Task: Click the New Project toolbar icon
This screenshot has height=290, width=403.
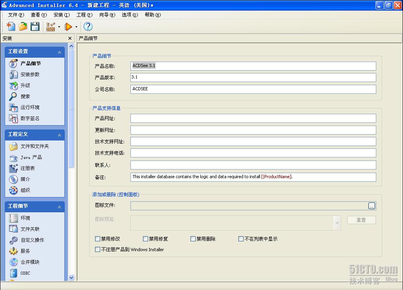Action: click(11, 26)
